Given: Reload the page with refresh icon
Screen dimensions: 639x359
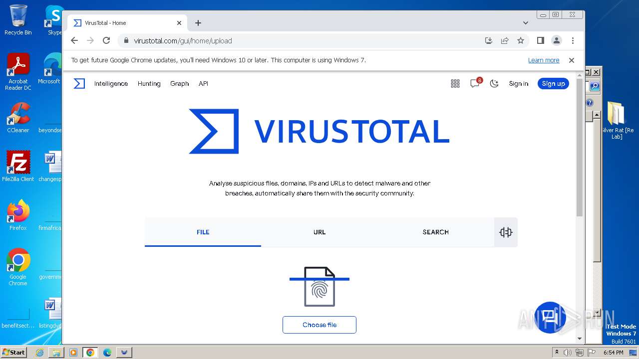Looking at the screenshot, I should [x=106, y=41].
